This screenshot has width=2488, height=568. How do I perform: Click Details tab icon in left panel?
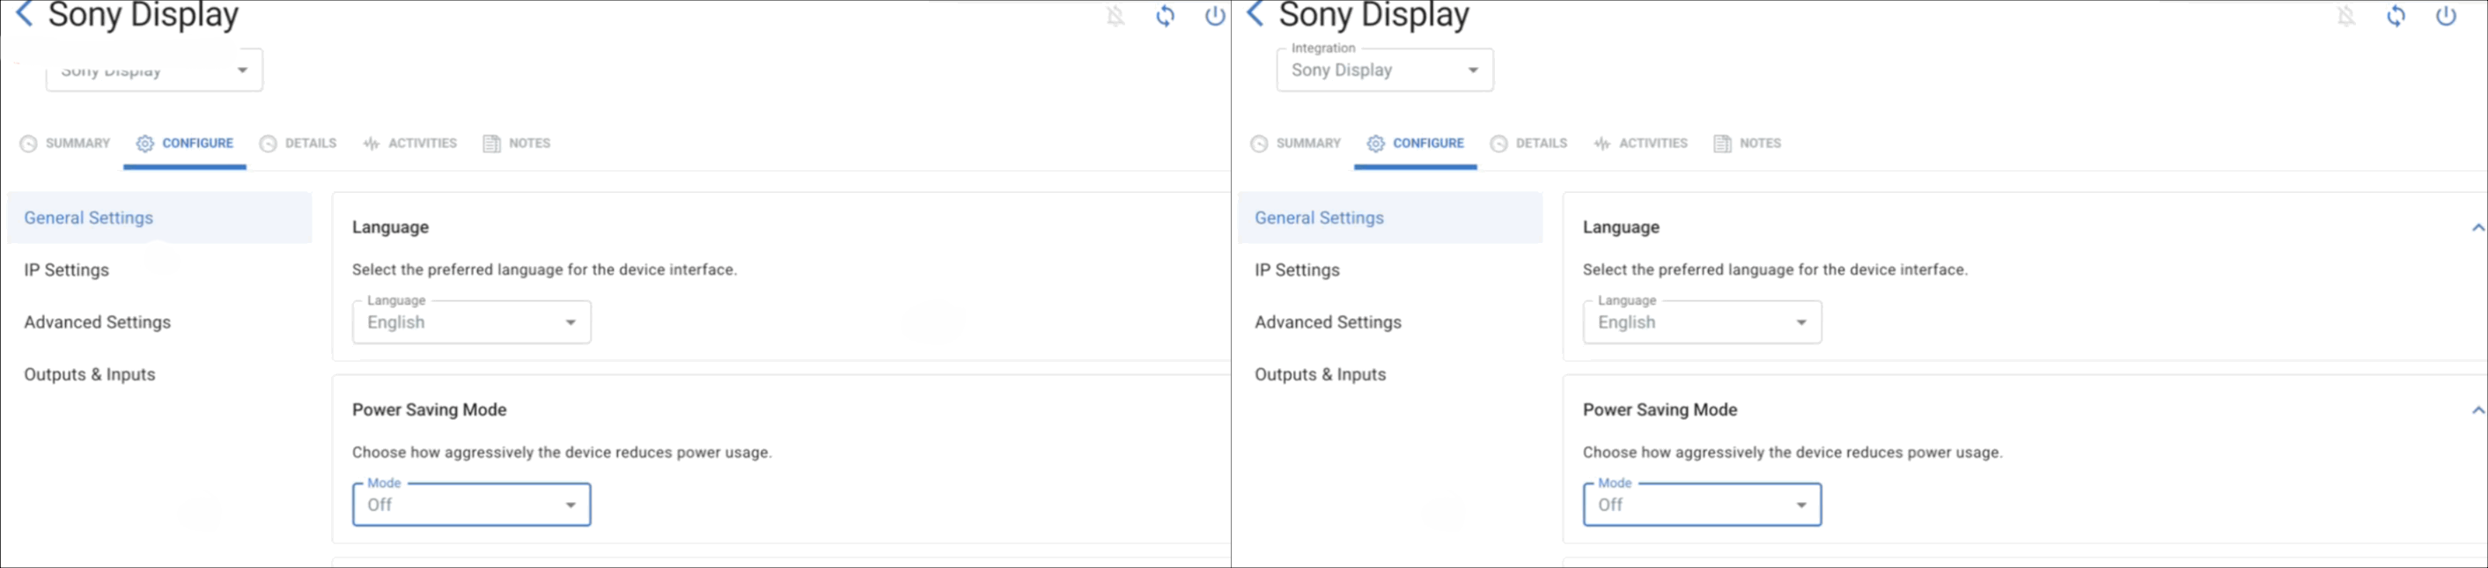point(269,144)
